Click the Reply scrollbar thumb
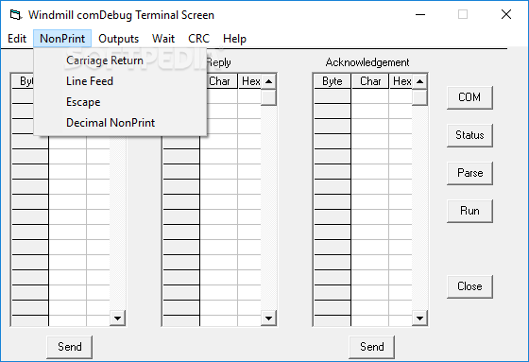This screenshot has width=529, height=362. (x=268, y=97)
